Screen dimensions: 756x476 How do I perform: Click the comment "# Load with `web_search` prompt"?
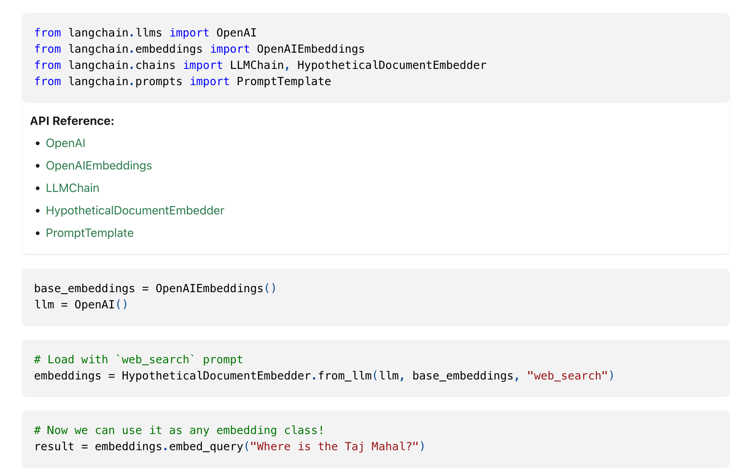(138, 359)
